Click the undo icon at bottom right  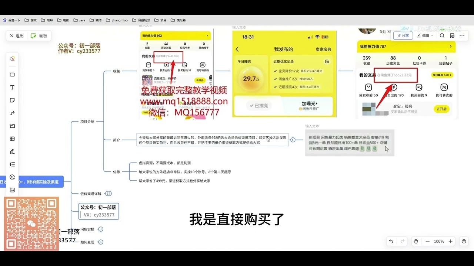click(391, 241)
